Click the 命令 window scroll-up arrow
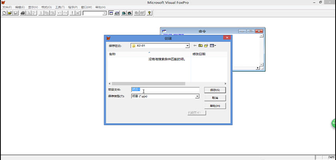Screen dimensions: 336x160 (x=261, y=36)
